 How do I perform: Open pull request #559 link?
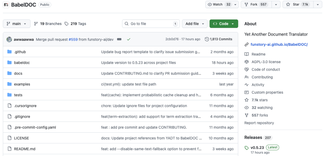(x=73, y=39)
